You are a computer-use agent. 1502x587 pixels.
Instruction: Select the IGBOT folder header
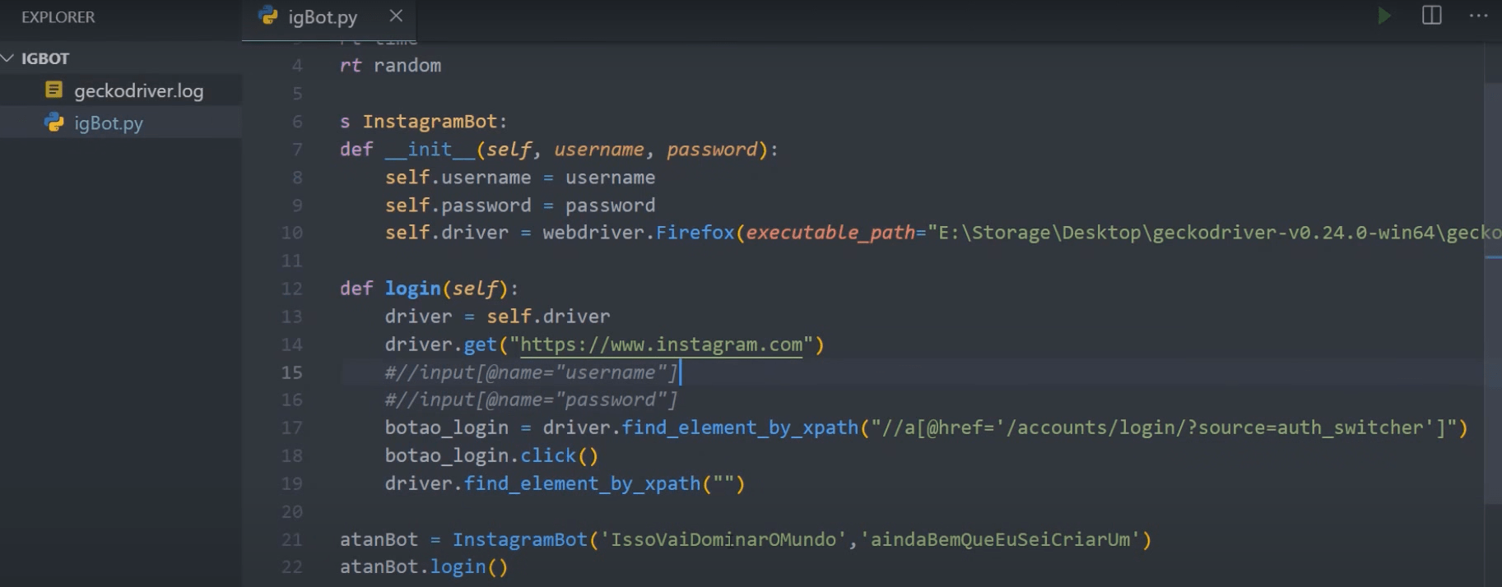pos(45,58)
